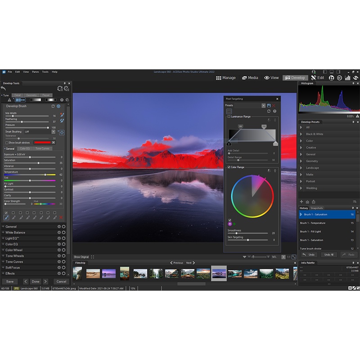This screenshot has height=360, width=360.
Task: Uncheck the Color Range checkbox
Action: click(229, 167)
